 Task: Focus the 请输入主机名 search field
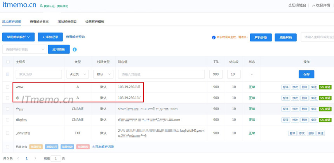point(317,37)
